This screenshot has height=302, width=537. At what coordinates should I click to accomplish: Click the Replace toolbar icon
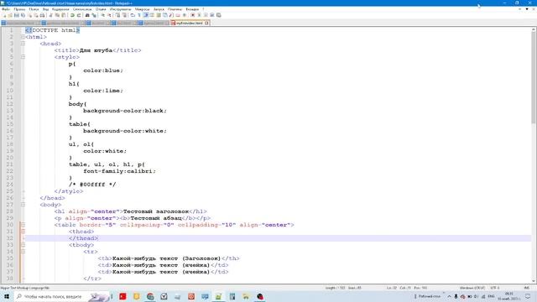tap(93, 15)
